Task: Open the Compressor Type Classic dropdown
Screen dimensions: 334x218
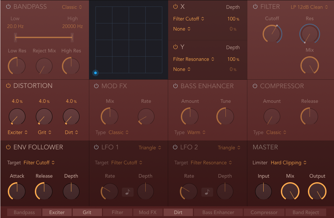Action: [x=276, y=132]
